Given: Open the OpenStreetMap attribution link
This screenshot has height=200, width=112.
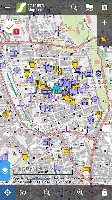Looking at the screenshot, I should point(38,178).
